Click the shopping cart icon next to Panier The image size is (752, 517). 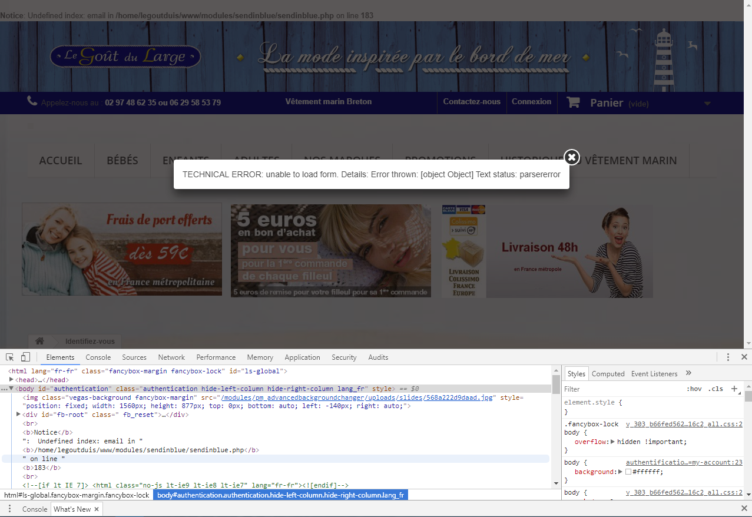(x=573, y=102)
